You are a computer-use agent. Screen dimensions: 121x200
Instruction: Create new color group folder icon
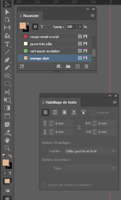click(x=68, y=66)
